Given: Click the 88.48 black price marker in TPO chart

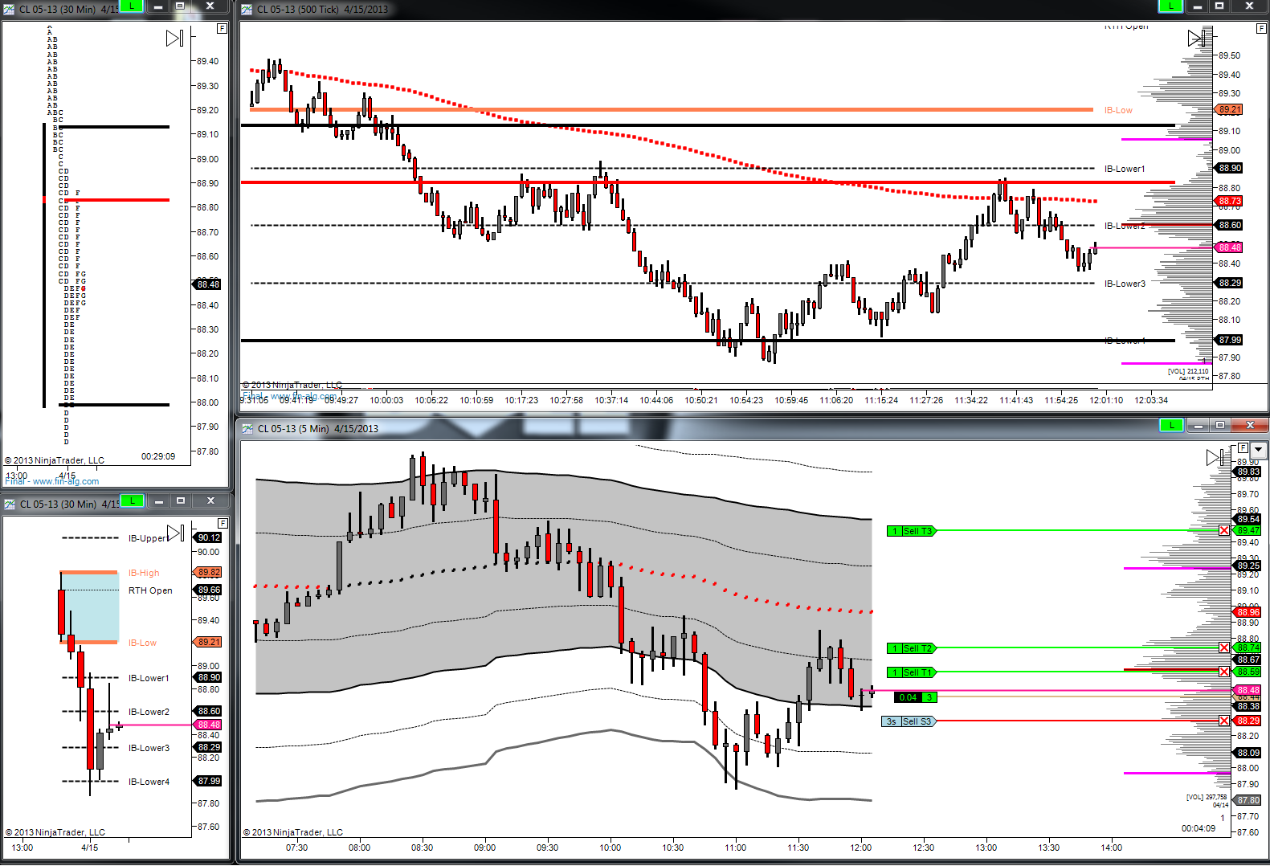Looking at the screenshot, I should point(208,284).
